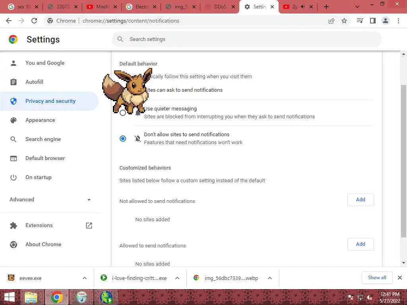The height and width of the screenshot is (305, 407).
Task: Open the profile avatar button
Action: point(386,21)
